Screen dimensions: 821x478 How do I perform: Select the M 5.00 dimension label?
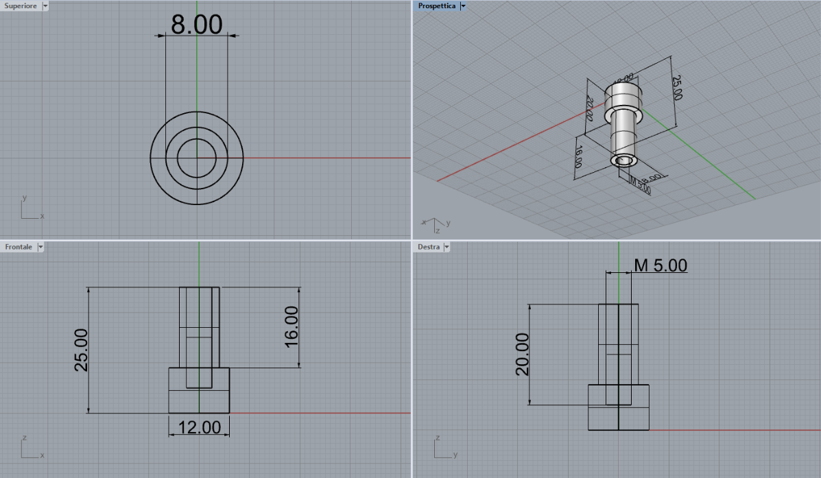tap(661, 265)
